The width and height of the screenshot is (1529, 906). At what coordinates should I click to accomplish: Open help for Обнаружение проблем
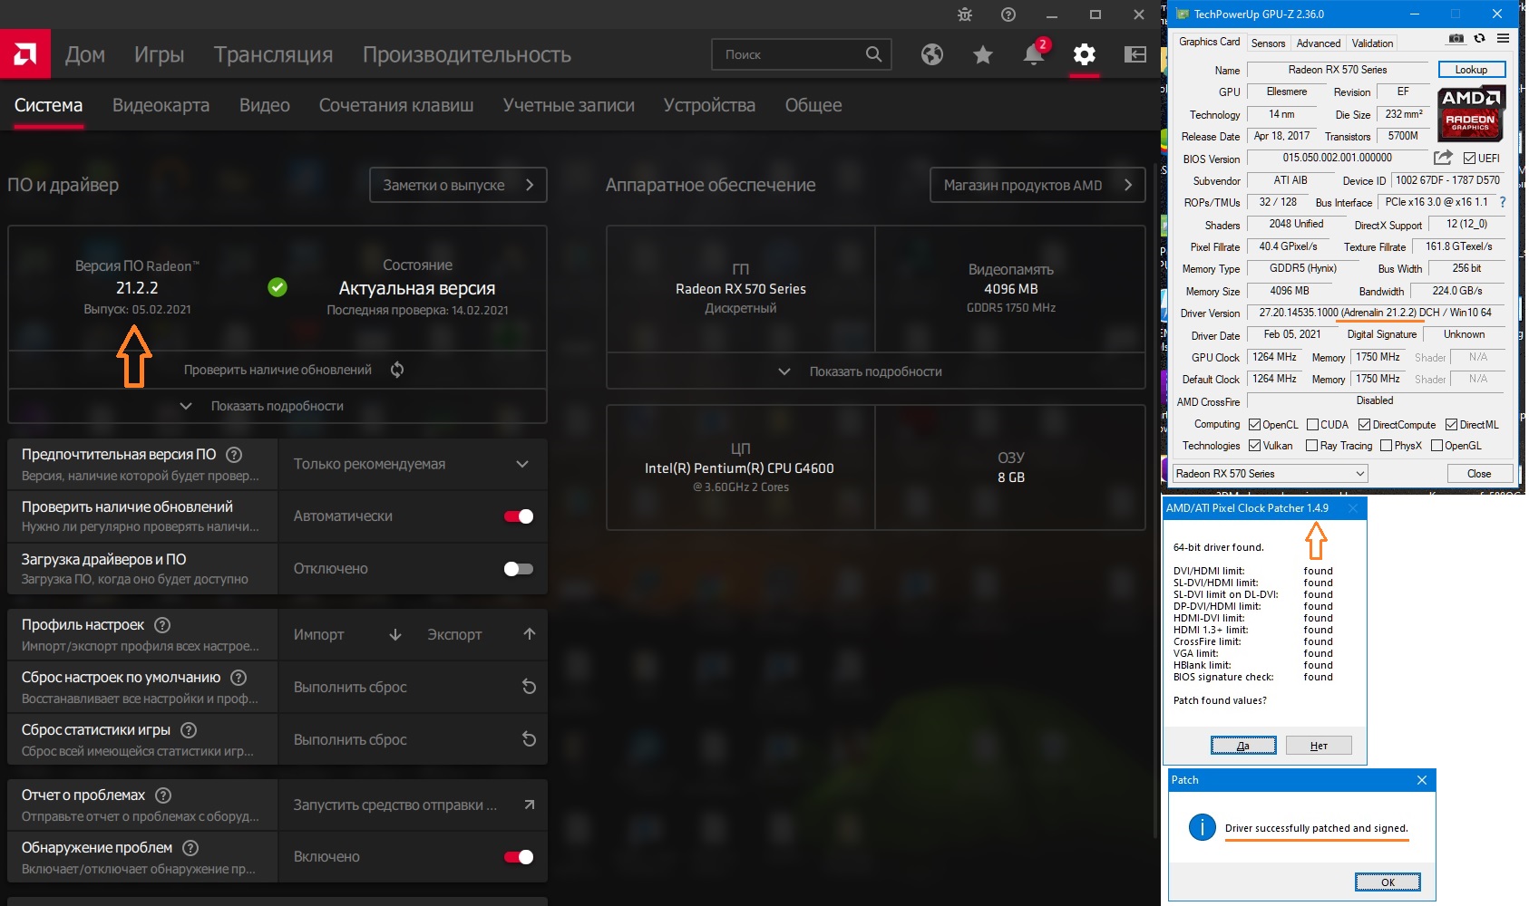(190, 848)
